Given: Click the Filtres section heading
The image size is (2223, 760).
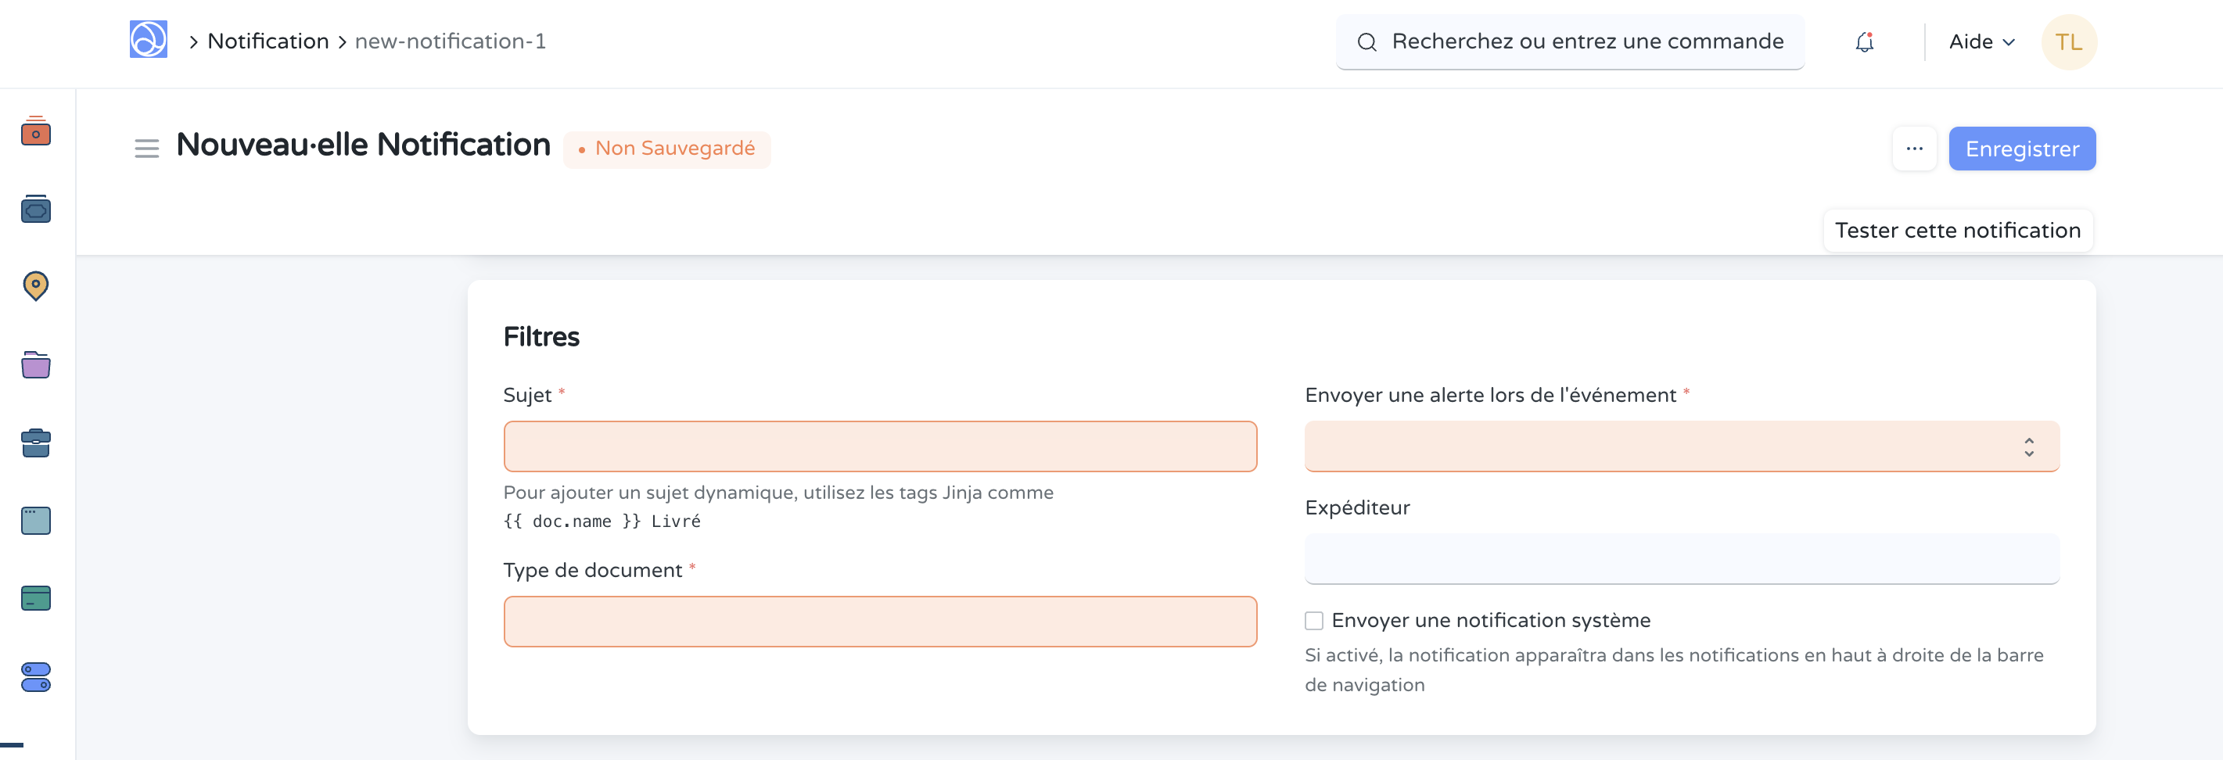Looking at the screenshot, I should [541, 336].
